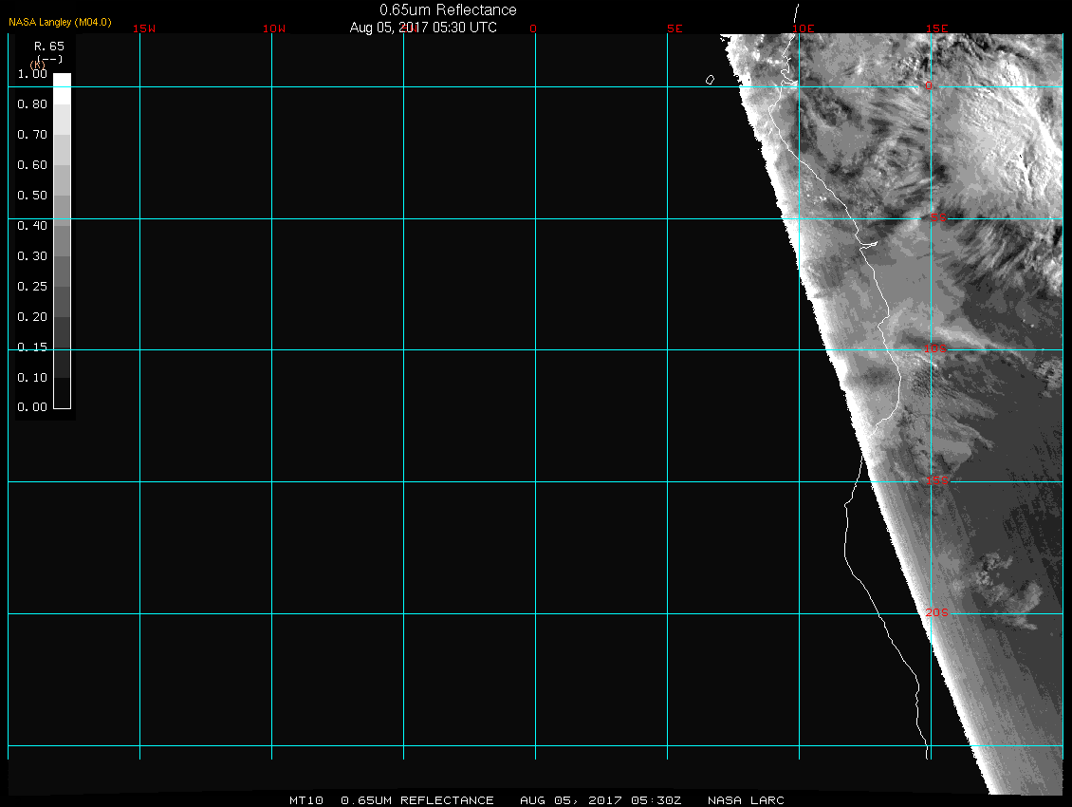Click the 0.25 reflectance scale label

point(32,287)
